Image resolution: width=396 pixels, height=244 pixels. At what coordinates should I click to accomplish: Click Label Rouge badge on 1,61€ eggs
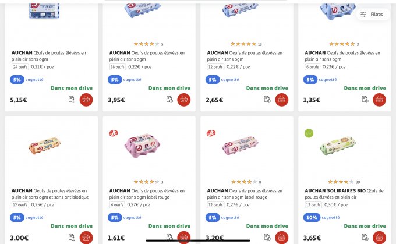[x=112, y=133]
